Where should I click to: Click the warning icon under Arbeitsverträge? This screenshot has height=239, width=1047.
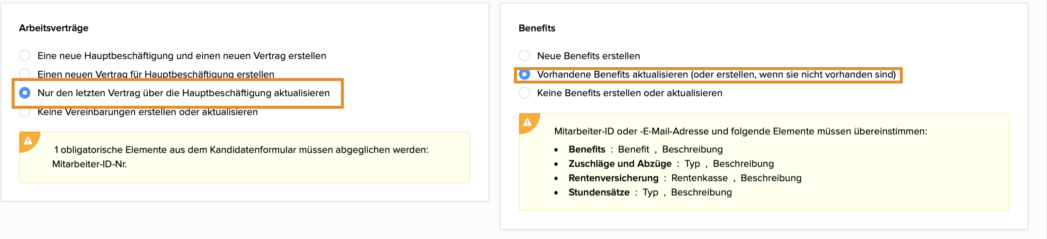(x=28, y=141)
